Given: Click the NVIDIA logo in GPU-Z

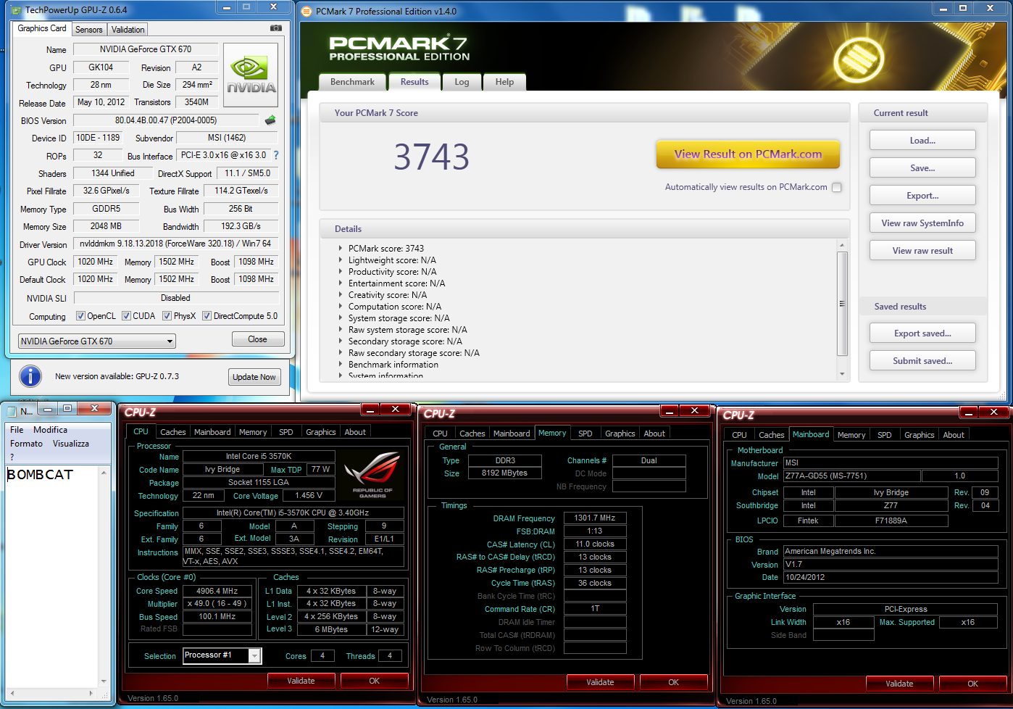Looking at the screenshot, I should (x=251, y=75).
